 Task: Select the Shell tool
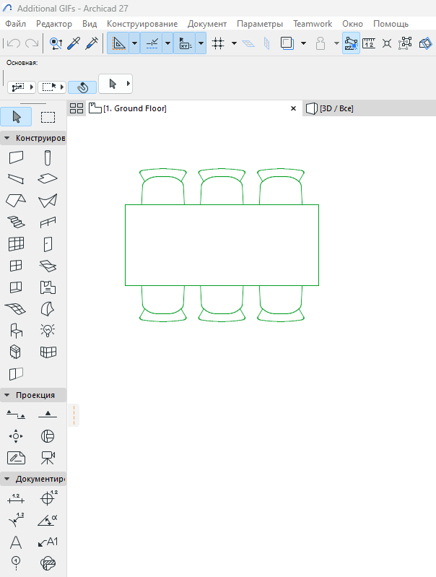(x=48, y=201)
